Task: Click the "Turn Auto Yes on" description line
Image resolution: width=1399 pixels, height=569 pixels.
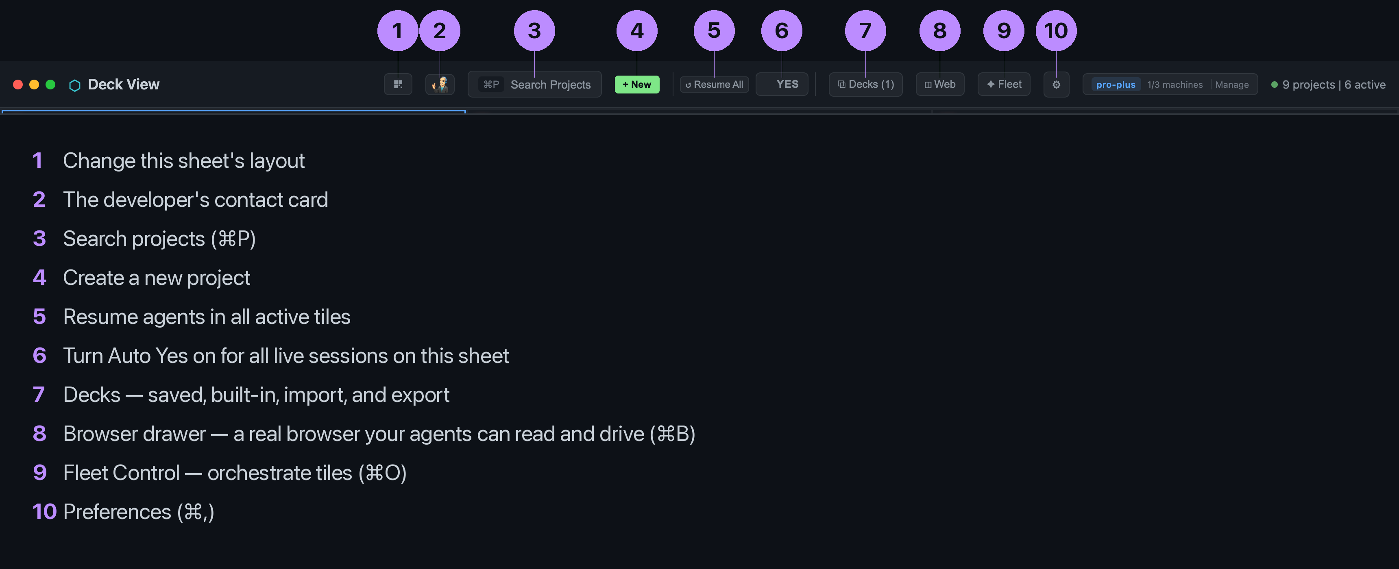Action: [x=285, y=356]
